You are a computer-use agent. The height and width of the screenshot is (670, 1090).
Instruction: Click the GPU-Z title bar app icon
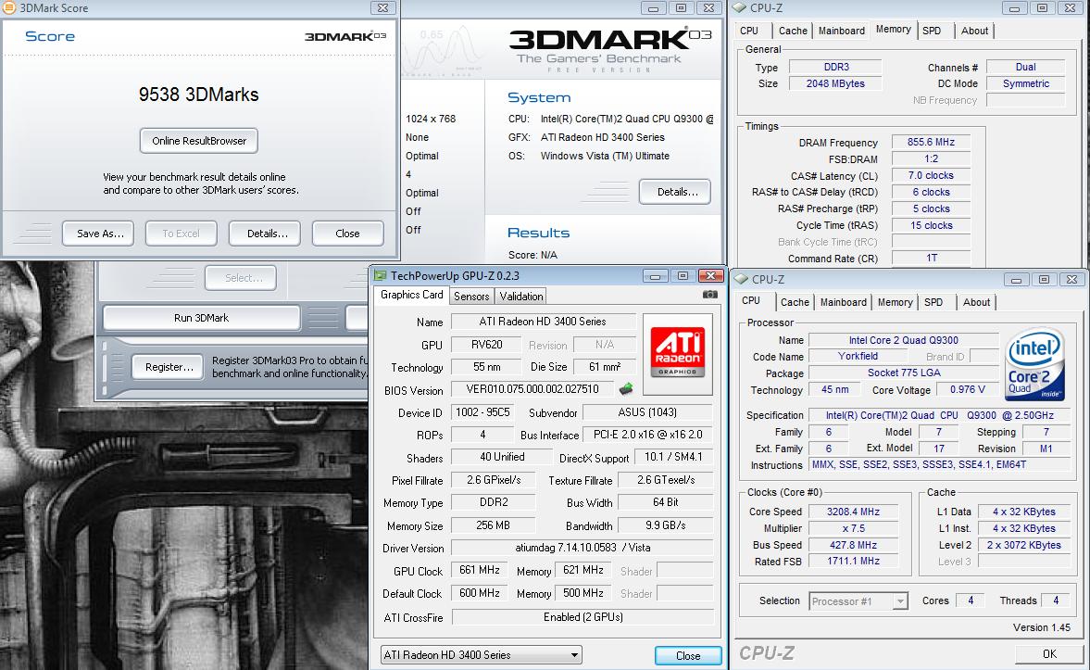click(381, 275)
